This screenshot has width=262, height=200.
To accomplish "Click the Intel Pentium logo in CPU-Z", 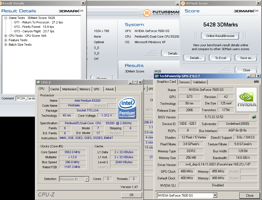I will point(127,108).
